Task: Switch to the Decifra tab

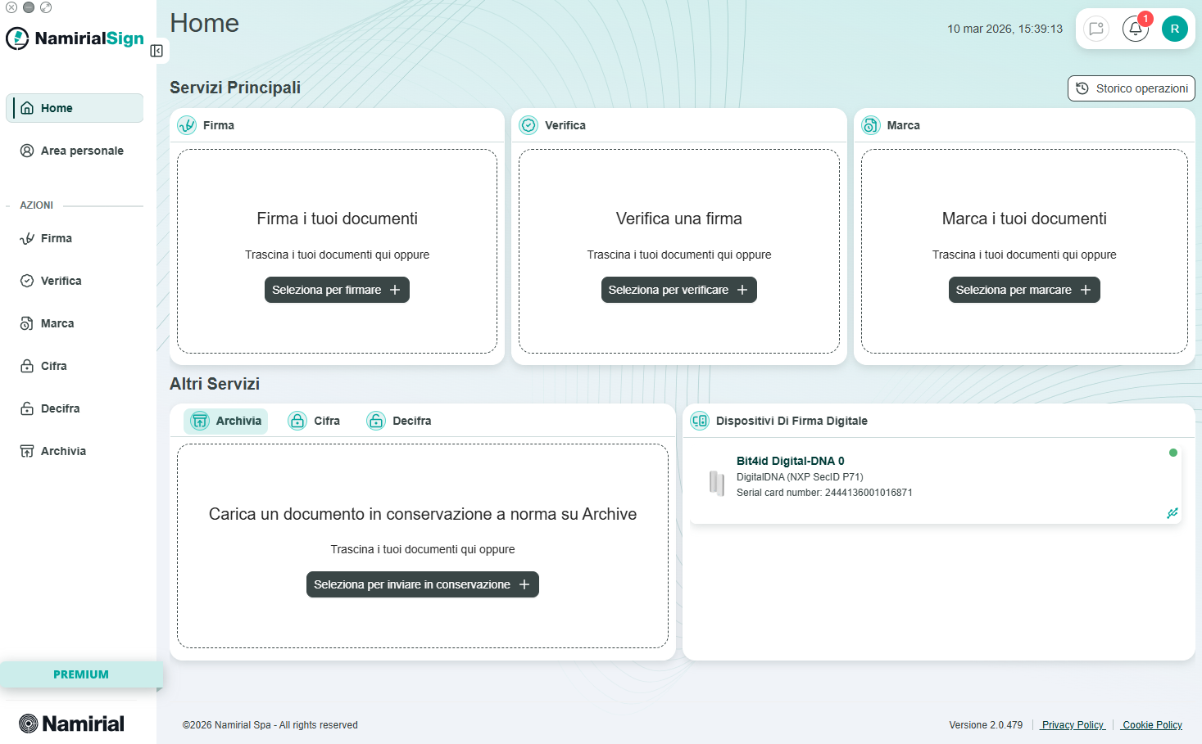Action: click(x=399, y=421)
